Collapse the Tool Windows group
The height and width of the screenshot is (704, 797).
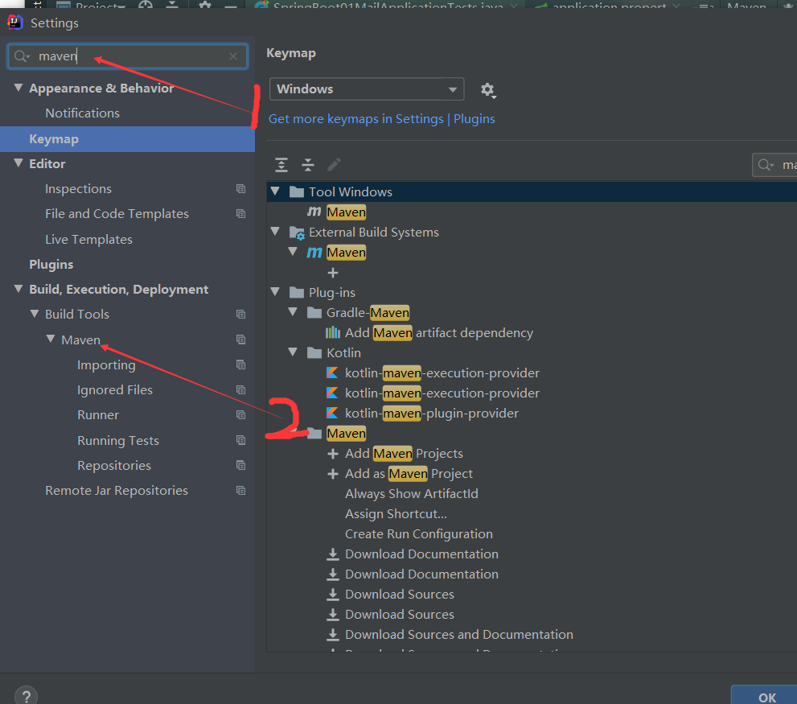[x=276, y=191]
